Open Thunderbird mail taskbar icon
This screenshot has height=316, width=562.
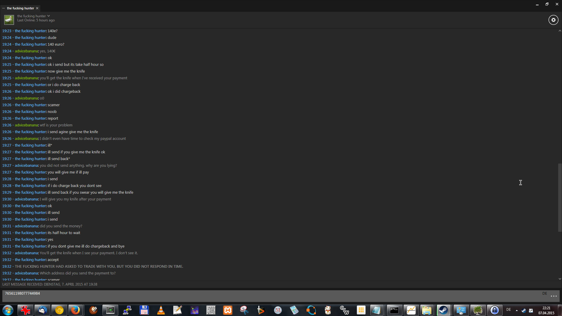tap(42, 310)
